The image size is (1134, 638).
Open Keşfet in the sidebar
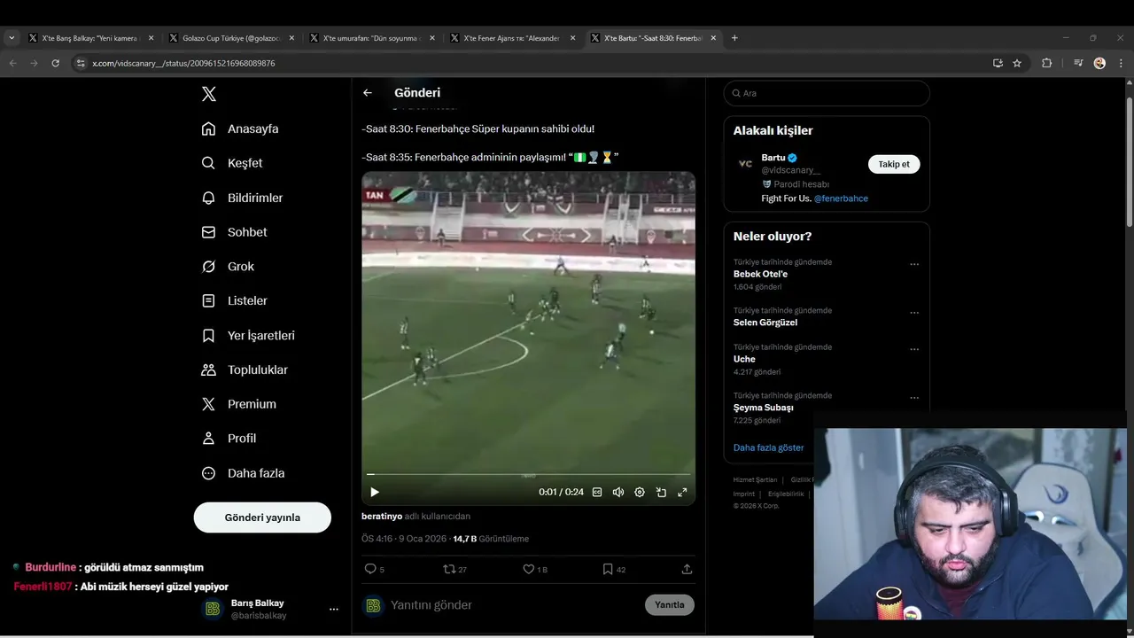[232, 163]
